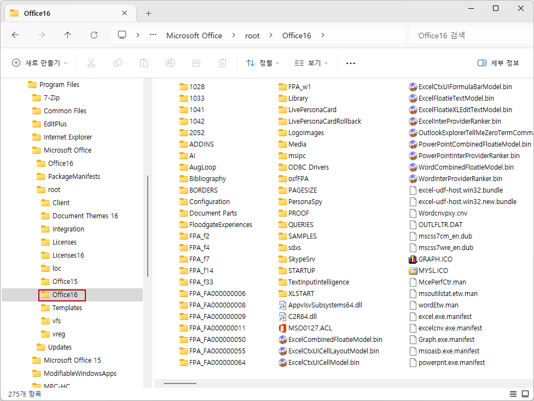This screenshot has width=534, height=401.
Task: Select vreg in navigation tree
Action: (x=59, y=334)
